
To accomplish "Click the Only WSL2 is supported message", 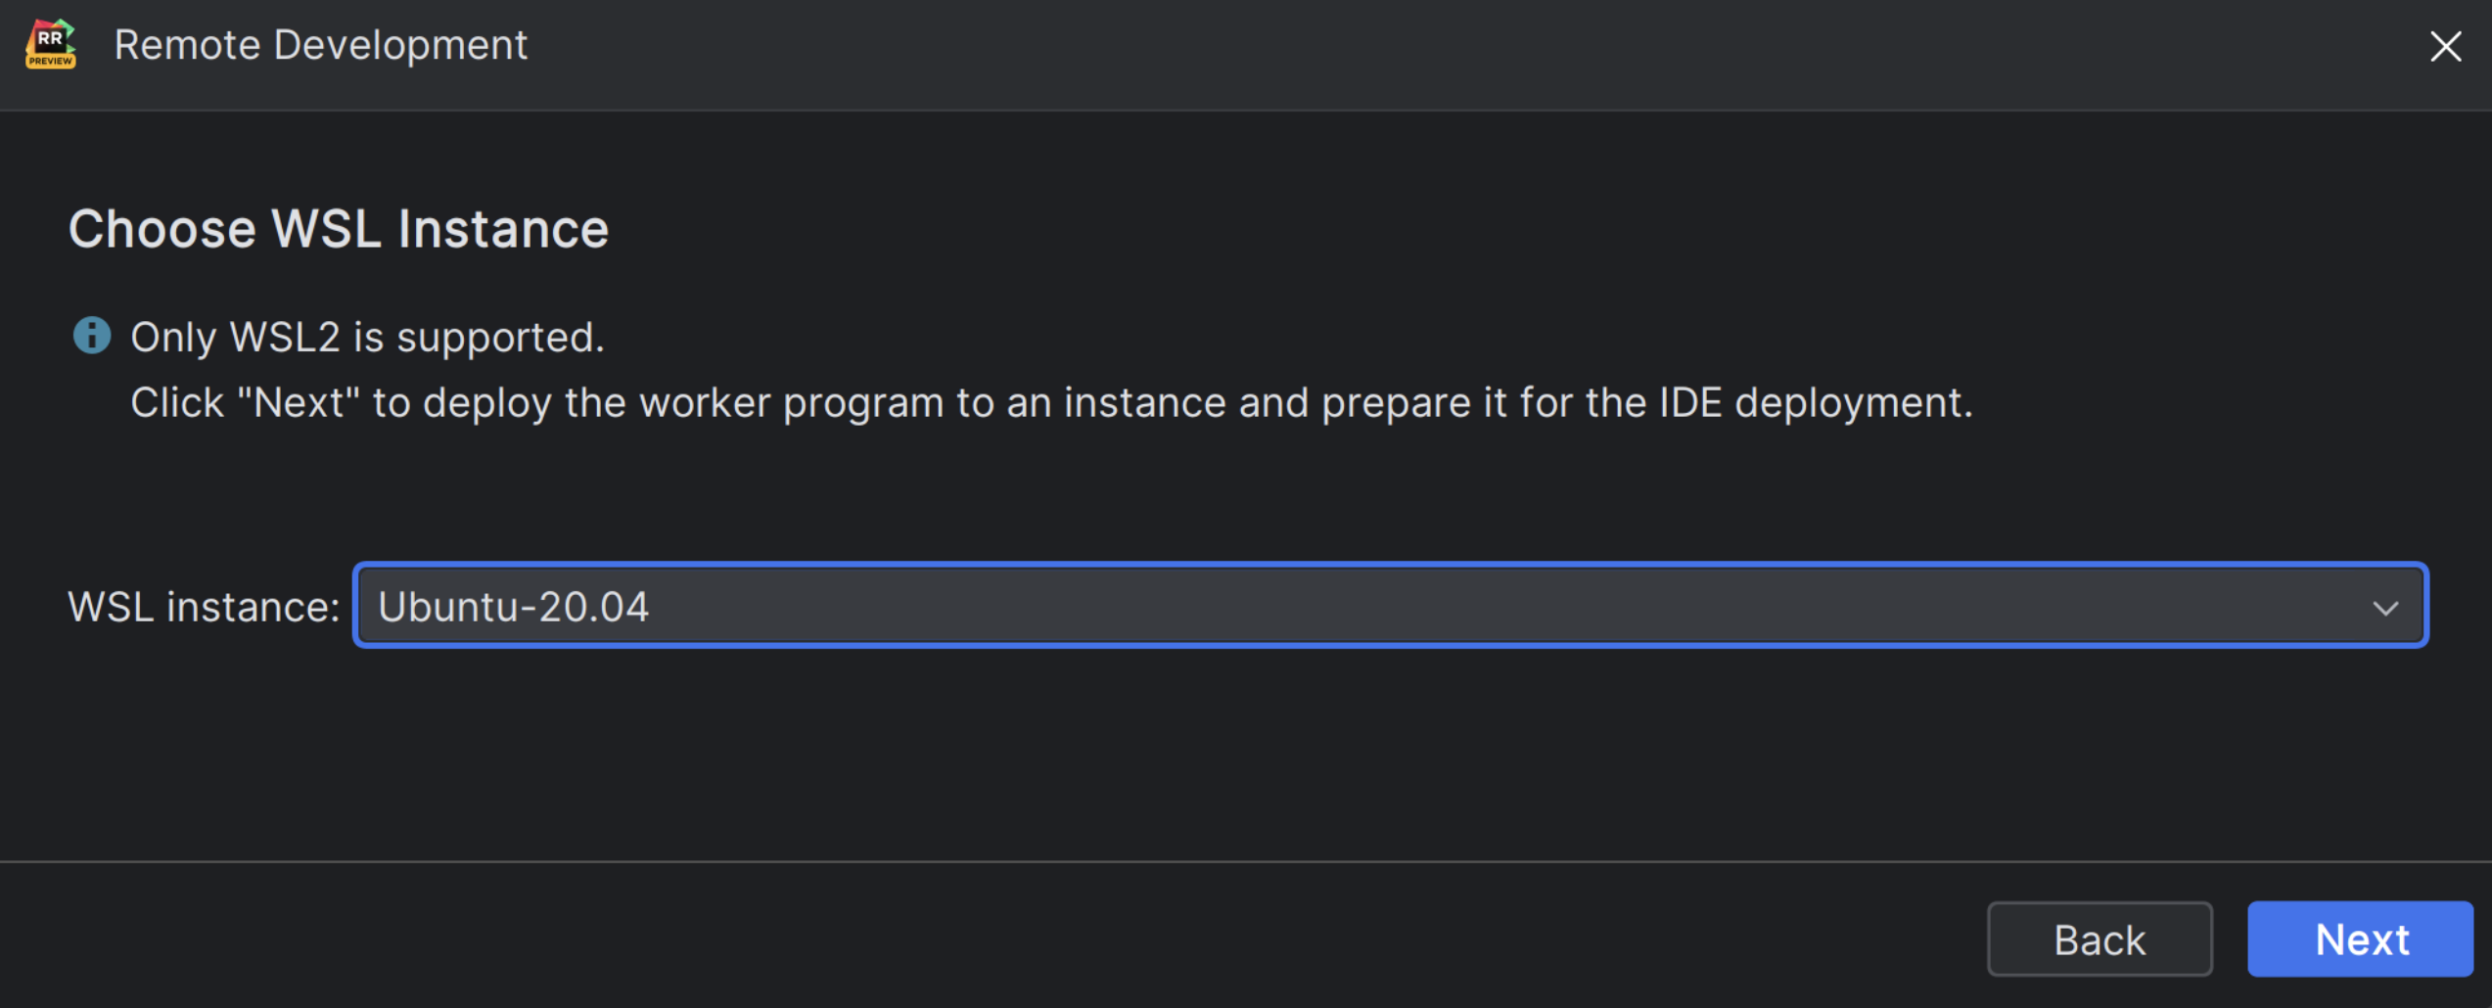I will (367, 336).
